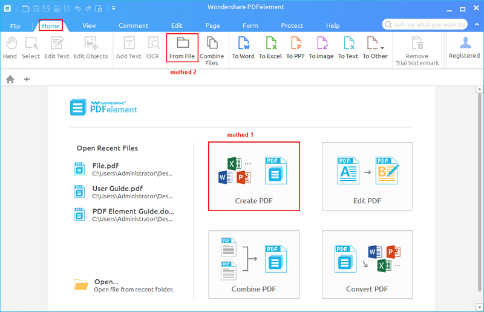Switch to the Comment tab
The width and height of the screenshot is (484, 312).
[133, 25]
